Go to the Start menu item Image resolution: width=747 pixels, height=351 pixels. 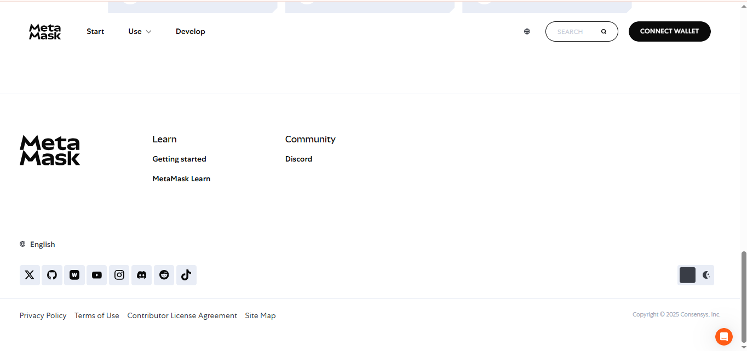(95, 32)
